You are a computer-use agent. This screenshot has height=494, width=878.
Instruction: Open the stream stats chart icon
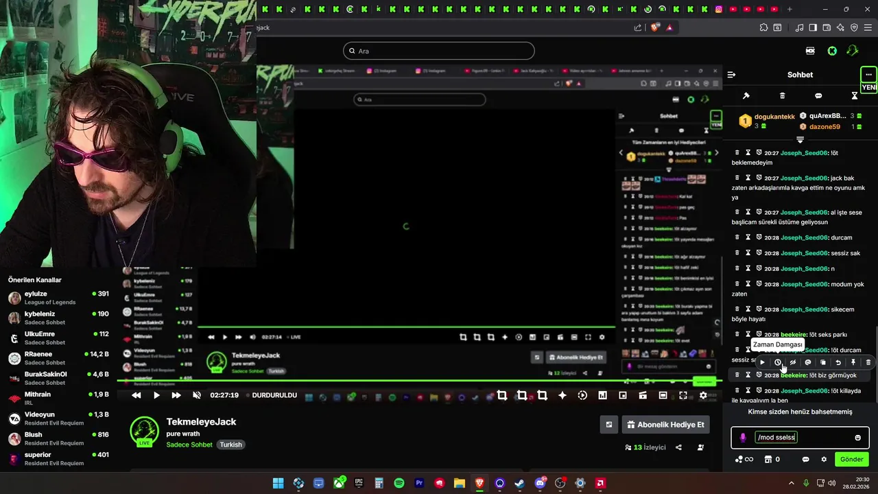[602, 395]
